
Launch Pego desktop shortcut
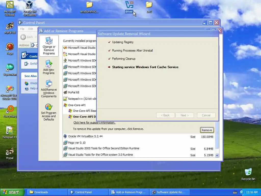pos(10,49)
